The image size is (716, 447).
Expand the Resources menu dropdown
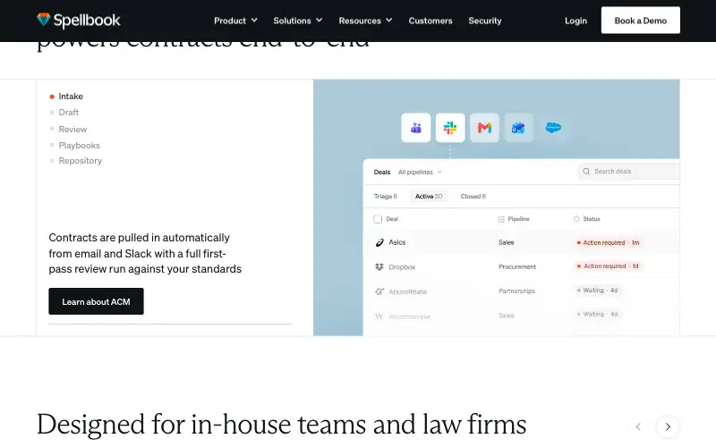click(x=365, y=21)
